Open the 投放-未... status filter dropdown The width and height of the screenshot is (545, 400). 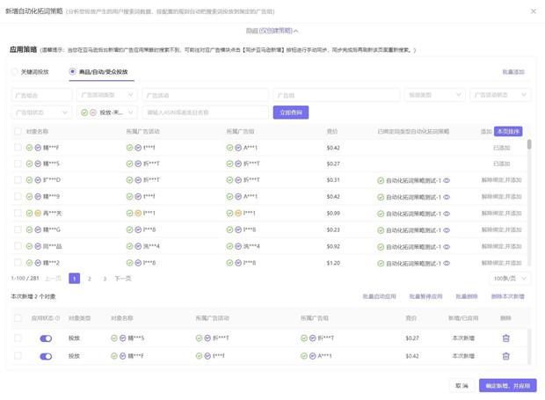(107, 113)
